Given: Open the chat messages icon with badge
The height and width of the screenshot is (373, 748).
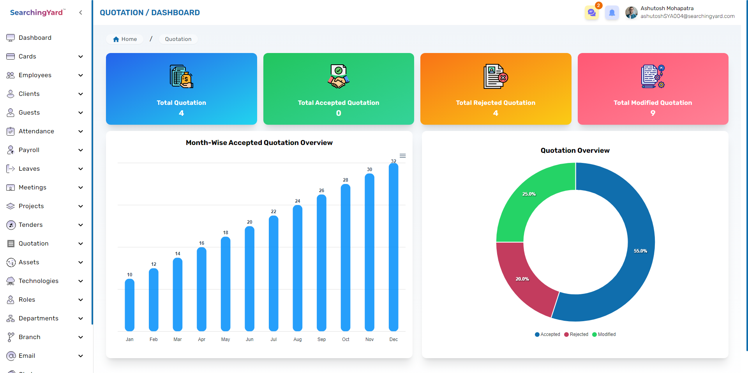Looking at the screenshot, I should tap(591, 13).
